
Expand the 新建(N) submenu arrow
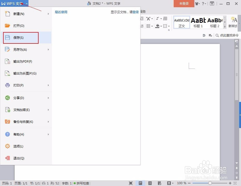point(48,14)
